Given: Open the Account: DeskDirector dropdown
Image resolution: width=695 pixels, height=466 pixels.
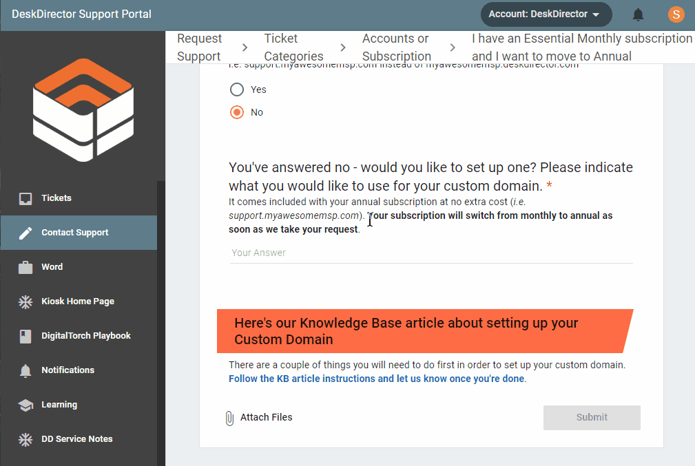Looking at the screenshot, I should 546,14.
